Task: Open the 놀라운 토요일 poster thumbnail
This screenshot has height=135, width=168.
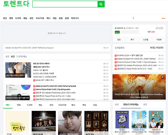Action: coord(96,123)
